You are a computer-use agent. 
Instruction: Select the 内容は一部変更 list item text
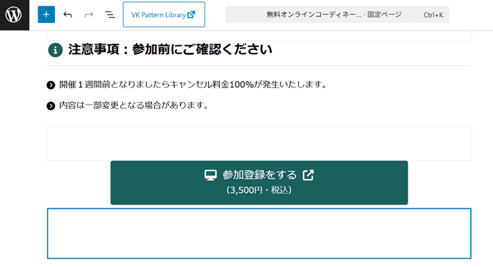tap(134, 105)
